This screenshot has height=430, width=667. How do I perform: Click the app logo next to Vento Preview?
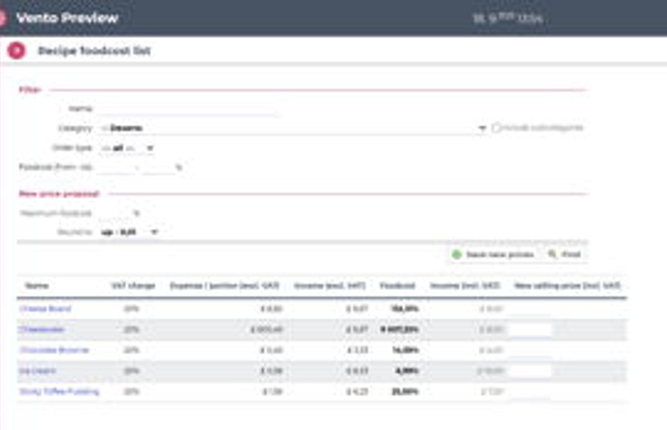tap(3, 18)
